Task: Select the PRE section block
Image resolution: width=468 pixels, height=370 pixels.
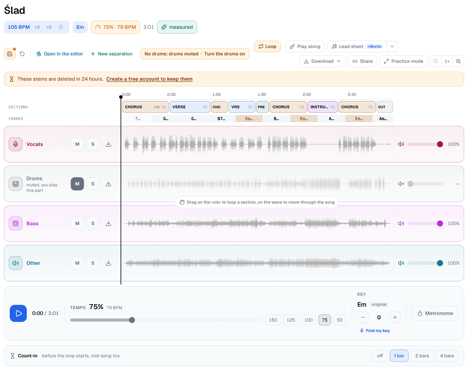Action: pyautogui.click(x=262, y=107)
